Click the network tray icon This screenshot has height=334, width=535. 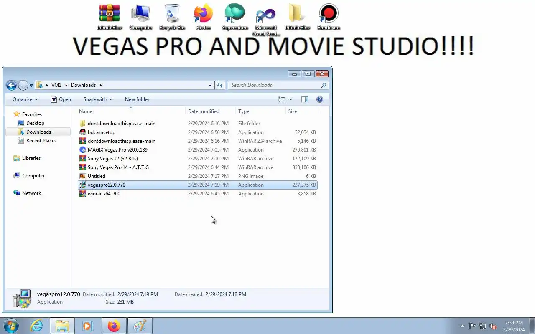click(x=483, y=326)
